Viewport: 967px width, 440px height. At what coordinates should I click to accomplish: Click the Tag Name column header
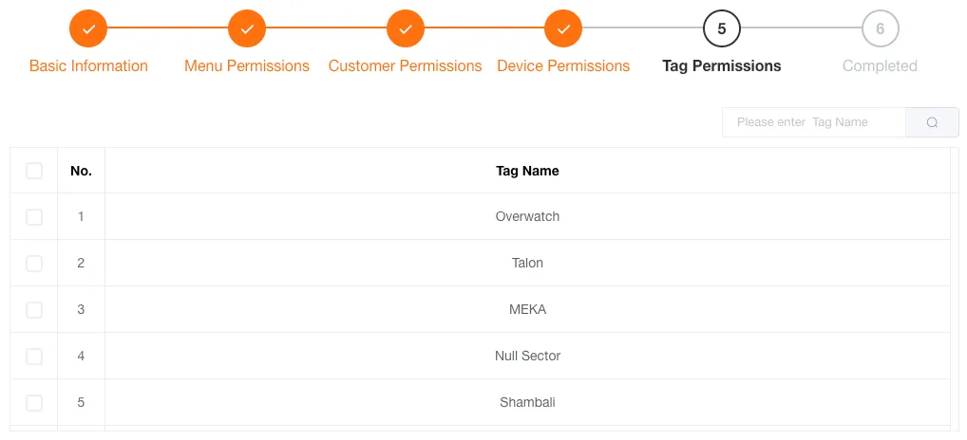coord(527,172)
